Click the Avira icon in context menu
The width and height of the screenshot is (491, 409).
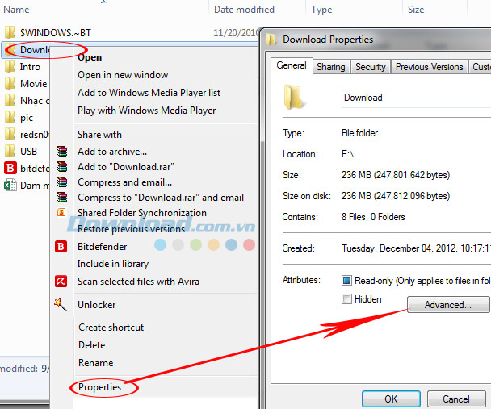pos(61,281)
